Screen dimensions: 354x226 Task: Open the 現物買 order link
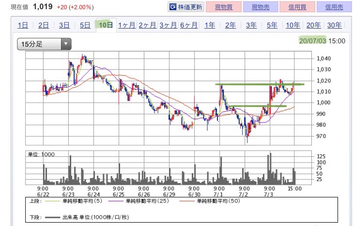coord(224,7)
